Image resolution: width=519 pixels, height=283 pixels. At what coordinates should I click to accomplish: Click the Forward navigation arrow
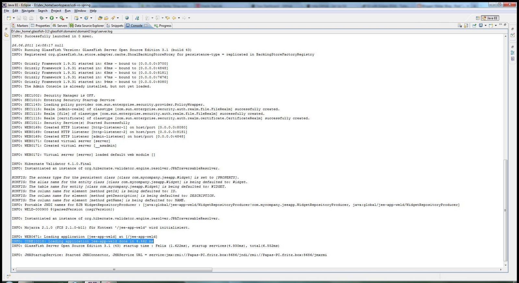click(184, 18)
